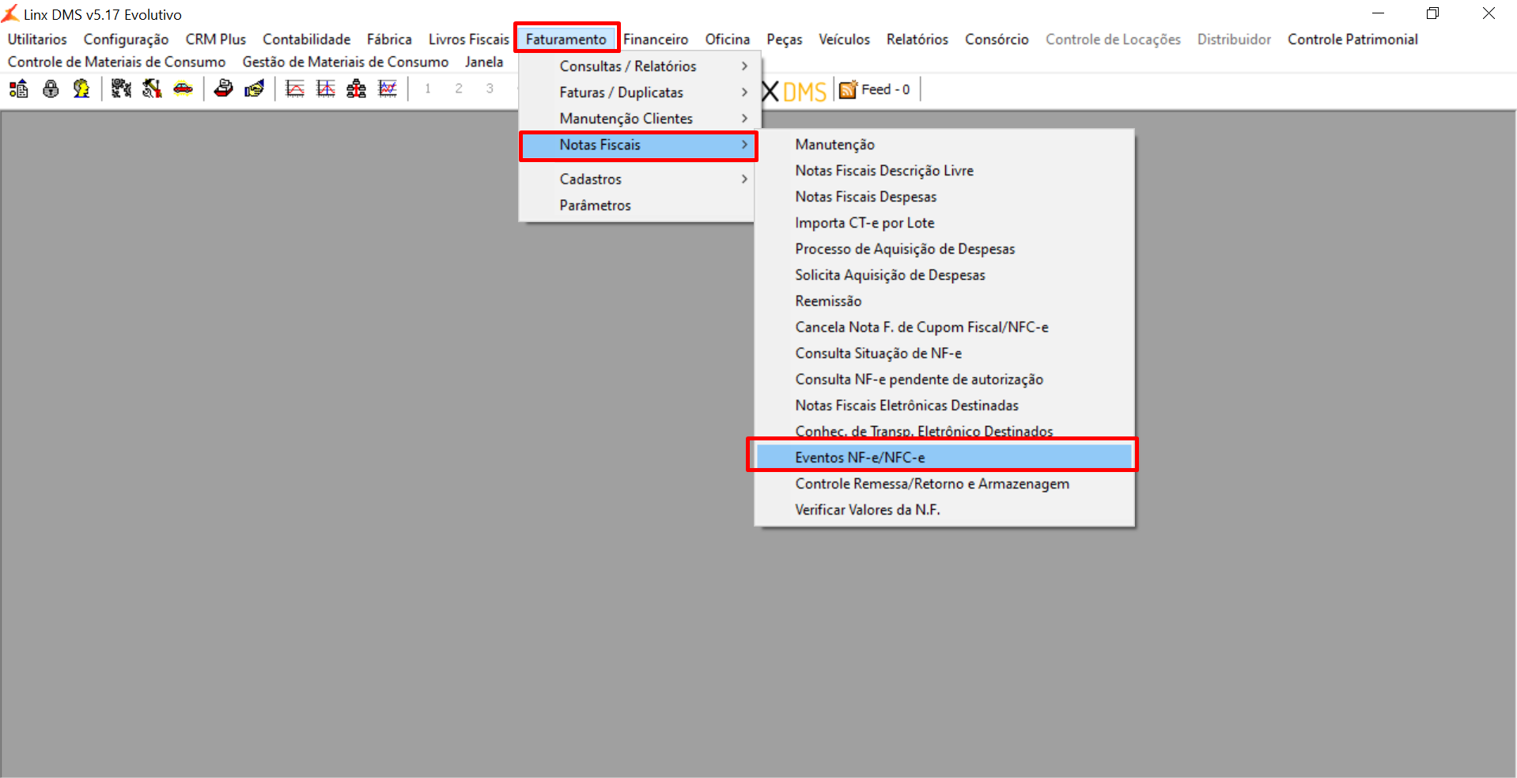The image size is (1517, 778).
Task: Click the red car toolbar icon
Action: click(x=183, y=89)
